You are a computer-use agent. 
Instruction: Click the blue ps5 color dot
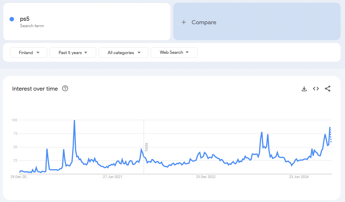click(12, 19)
